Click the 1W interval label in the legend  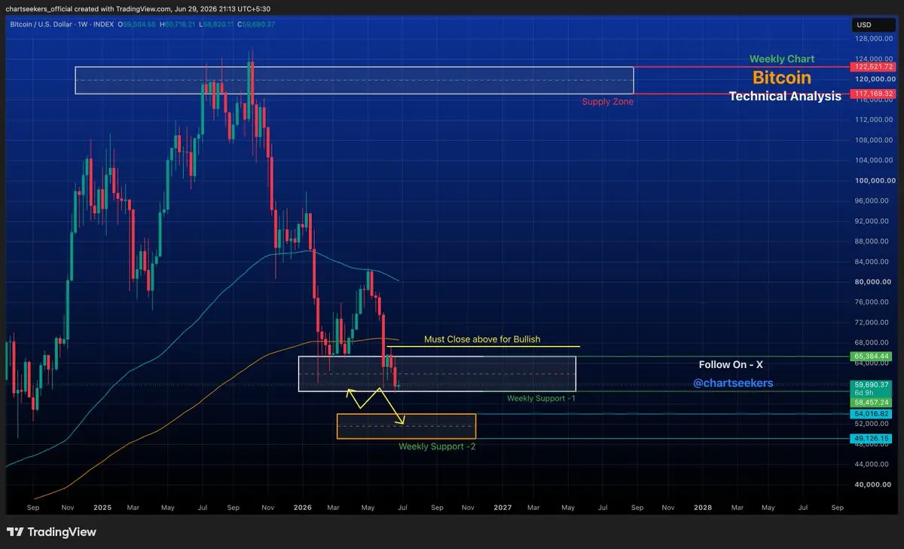(x=84, y=25)
